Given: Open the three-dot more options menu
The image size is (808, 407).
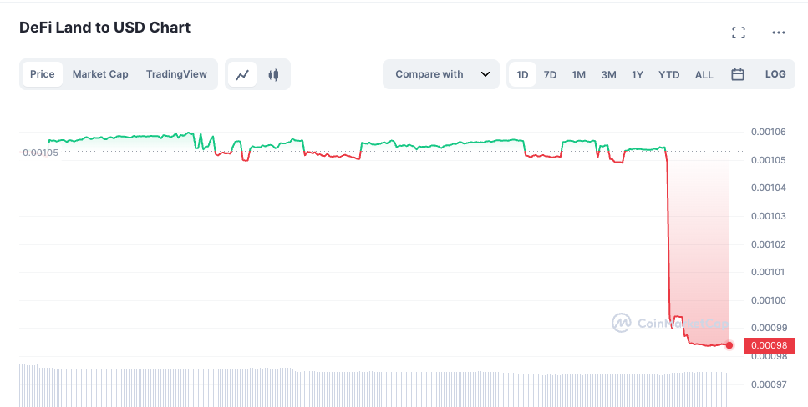Looking at the screenshot, I should point(778,33).
